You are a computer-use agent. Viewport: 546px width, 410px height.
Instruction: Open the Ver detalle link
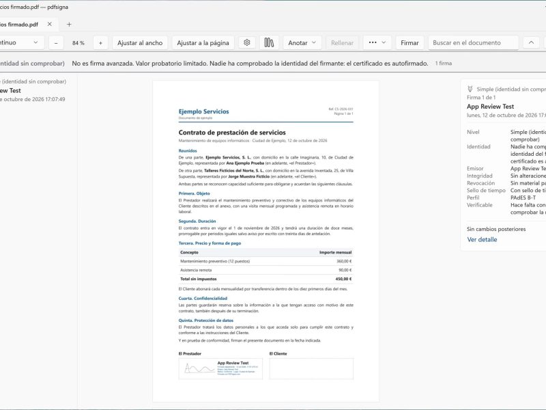pos(482,240)
